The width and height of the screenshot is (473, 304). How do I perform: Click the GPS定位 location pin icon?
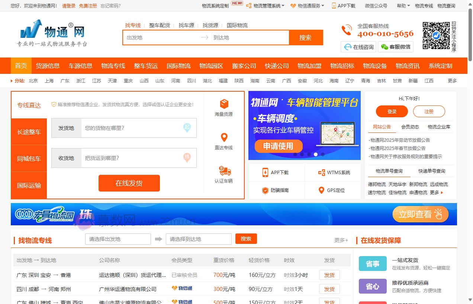click(x=321, y=190)
